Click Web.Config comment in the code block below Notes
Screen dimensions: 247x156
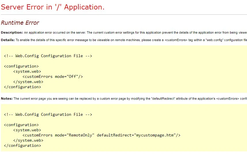(x=48, y=115)
